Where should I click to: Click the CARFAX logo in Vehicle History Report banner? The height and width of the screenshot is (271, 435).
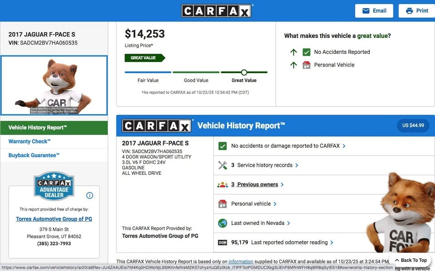[x=157, y=126]
